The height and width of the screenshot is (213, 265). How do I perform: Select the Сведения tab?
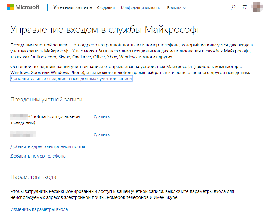[x=106, y=8]
